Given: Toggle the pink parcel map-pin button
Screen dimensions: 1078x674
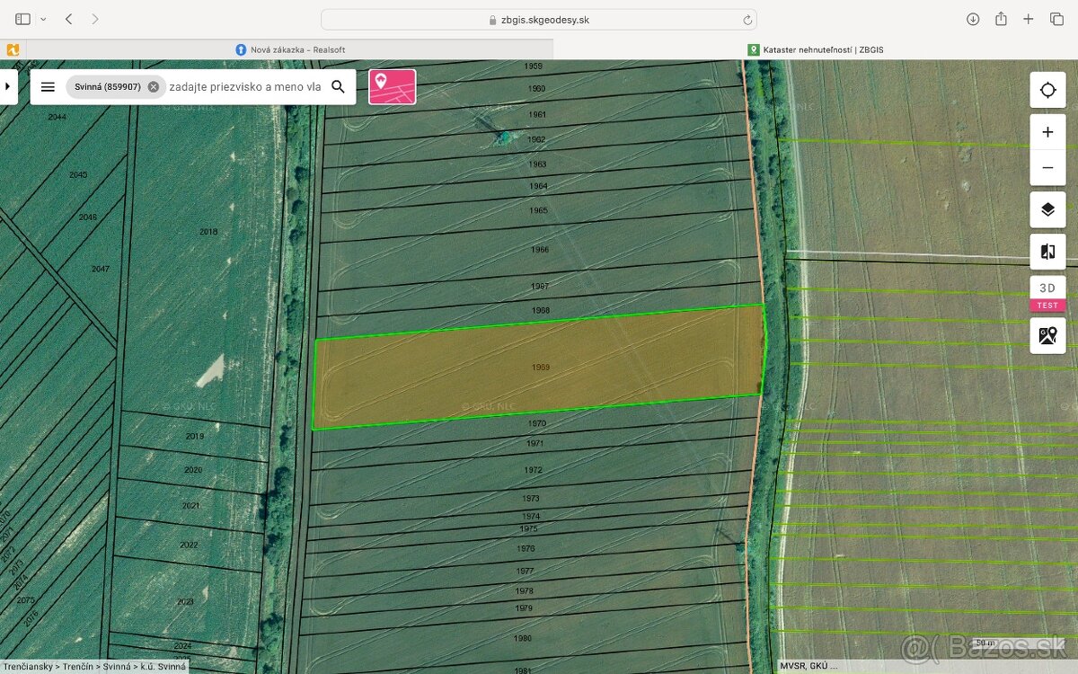Looking at the screenshot, I should (392, 87).
